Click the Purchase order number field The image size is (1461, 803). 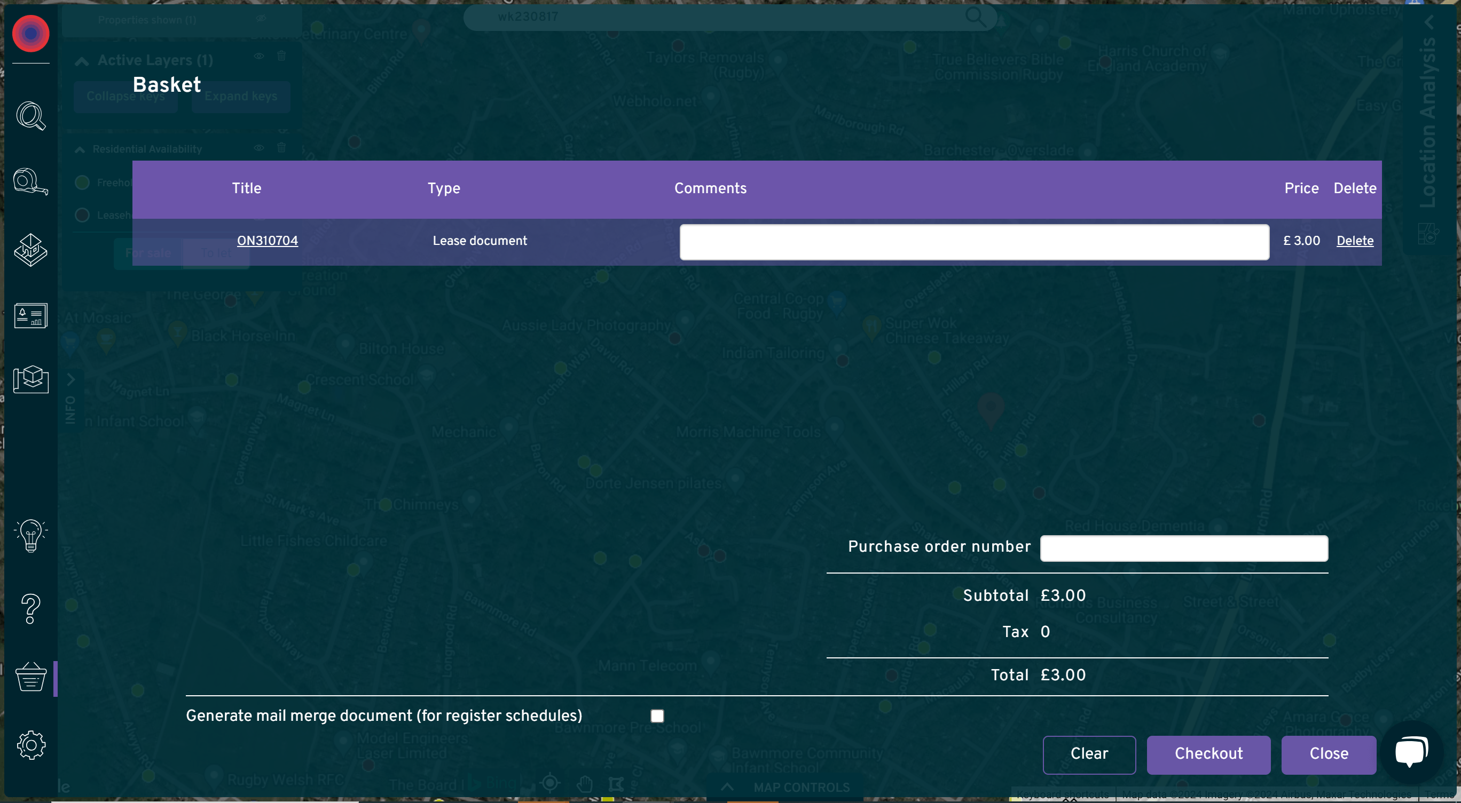[x=1184, y=548]
